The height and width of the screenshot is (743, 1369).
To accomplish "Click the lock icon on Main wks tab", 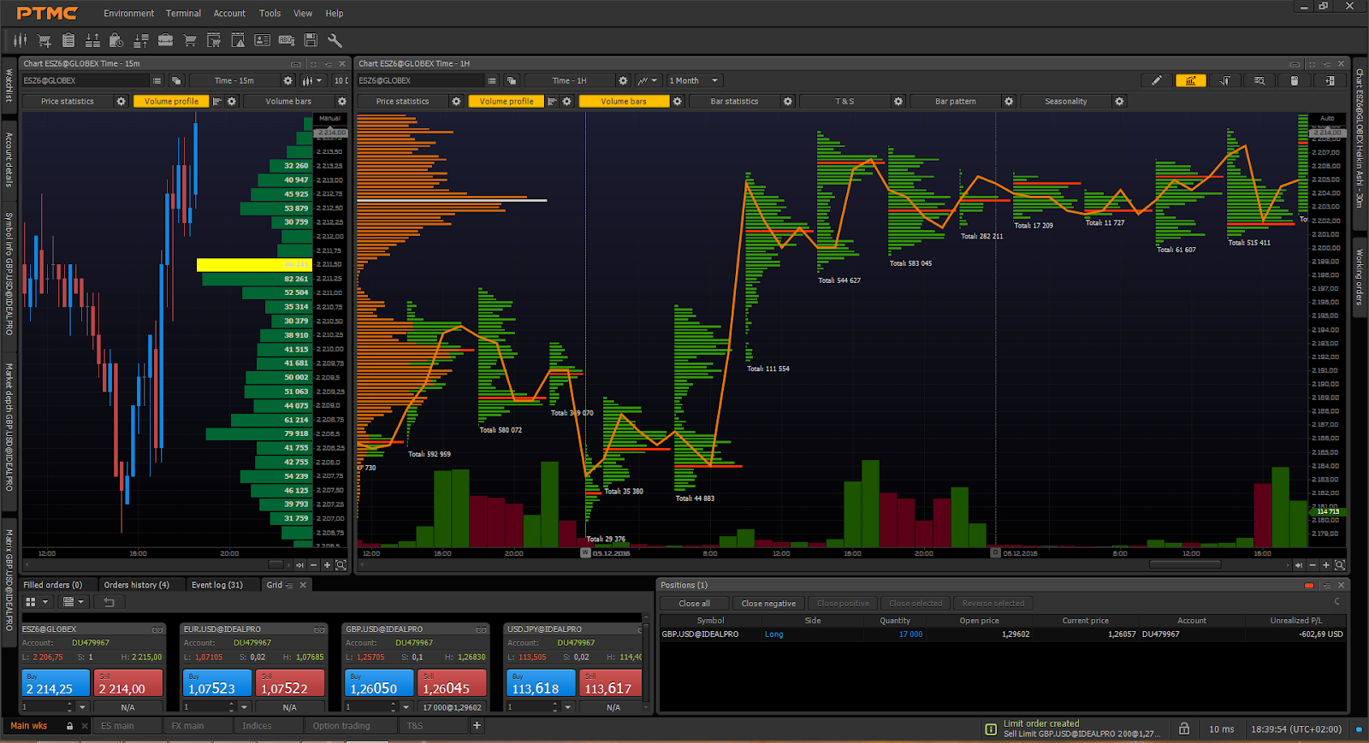I will coord(69,726).
